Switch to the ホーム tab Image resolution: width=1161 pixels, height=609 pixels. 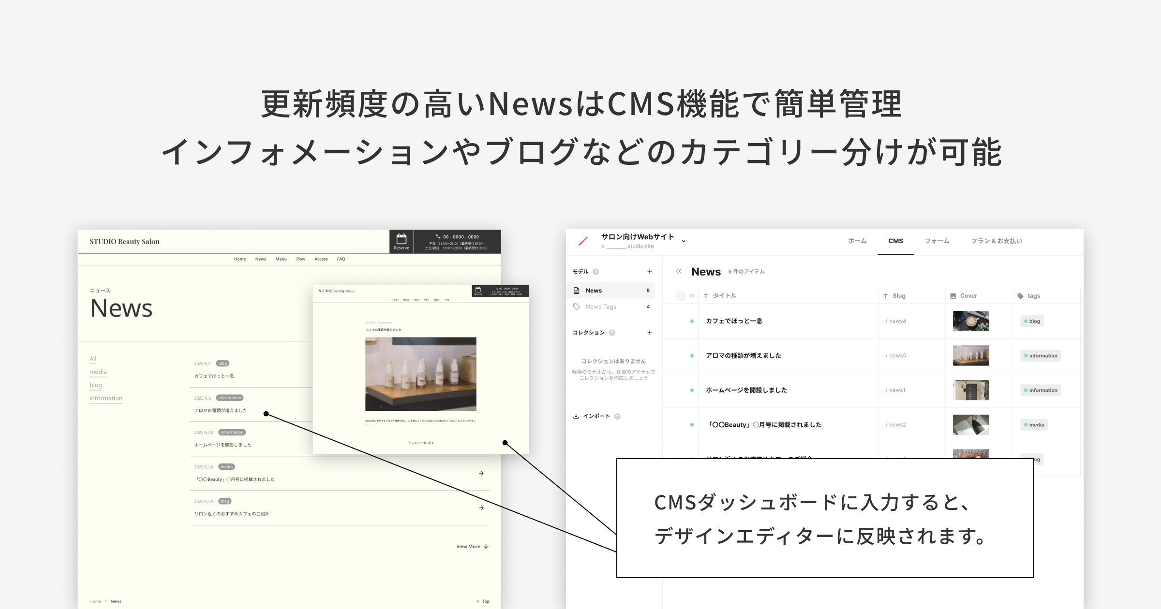857,241
